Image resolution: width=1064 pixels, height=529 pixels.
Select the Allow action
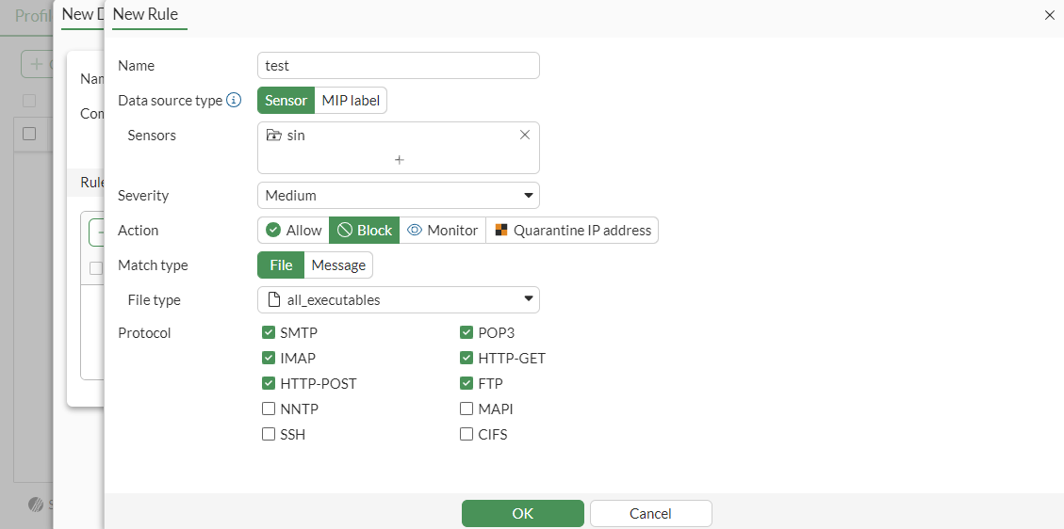[293, 231]
